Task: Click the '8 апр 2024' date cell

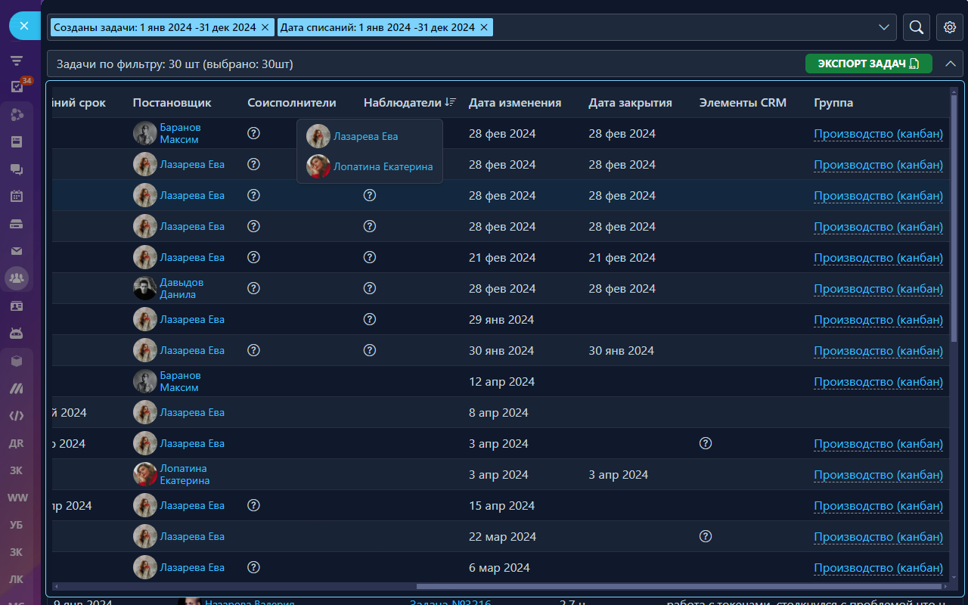Action: [x=498, y=413]
